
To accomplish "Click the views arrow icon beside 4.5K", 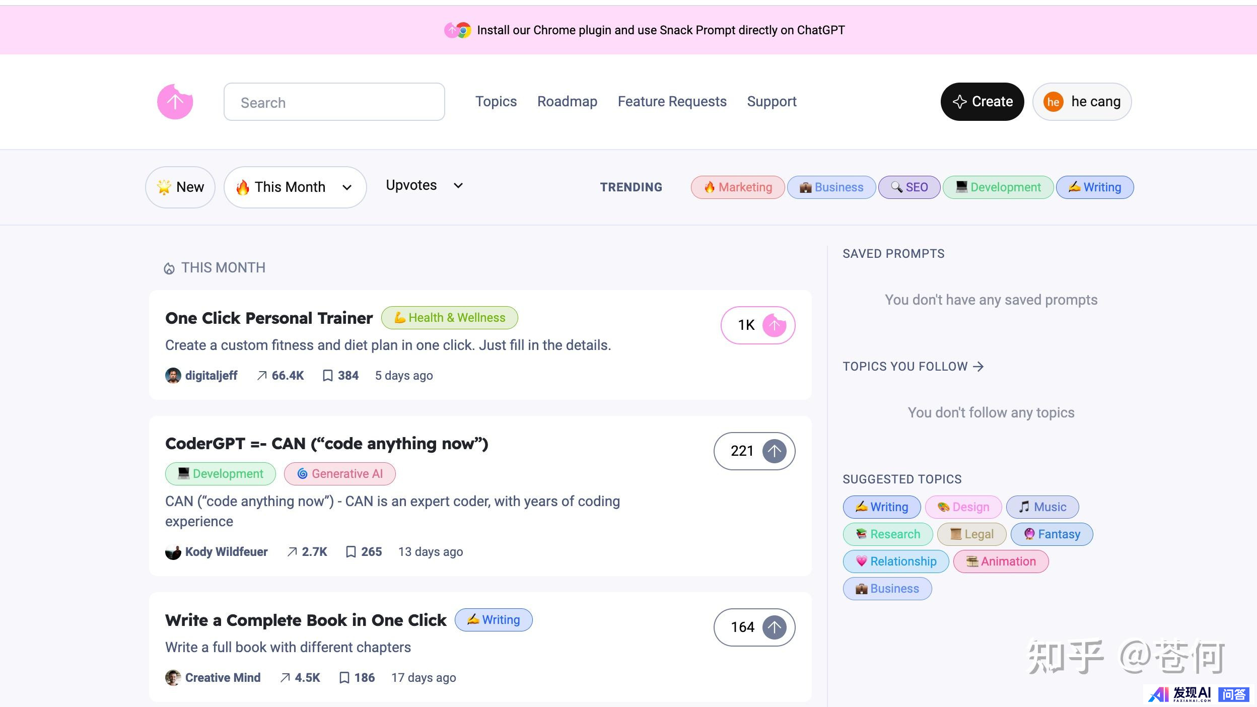I will (x=285, y=678).
